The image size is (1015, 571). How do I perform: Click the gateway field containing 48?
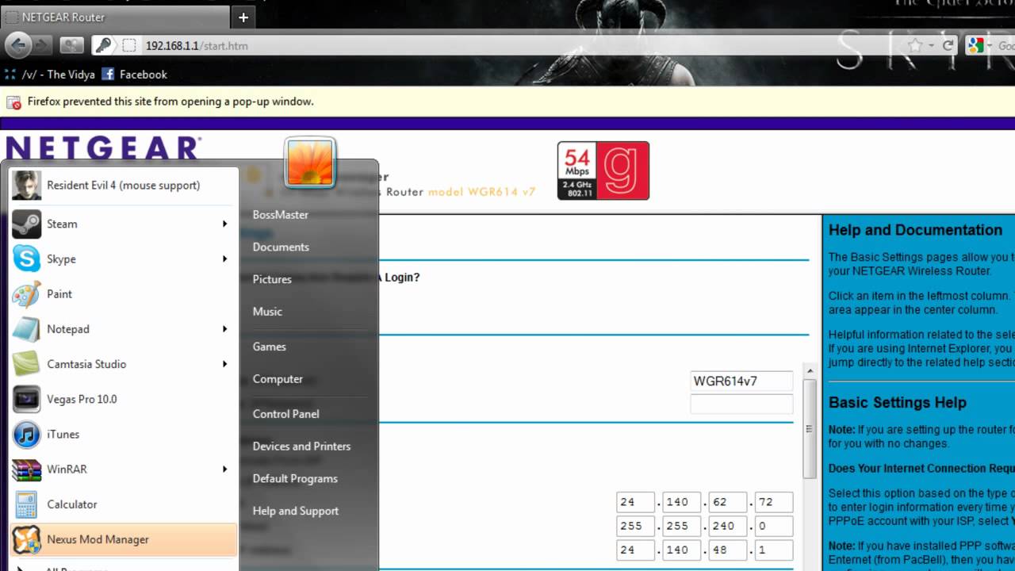click(728, 550)
